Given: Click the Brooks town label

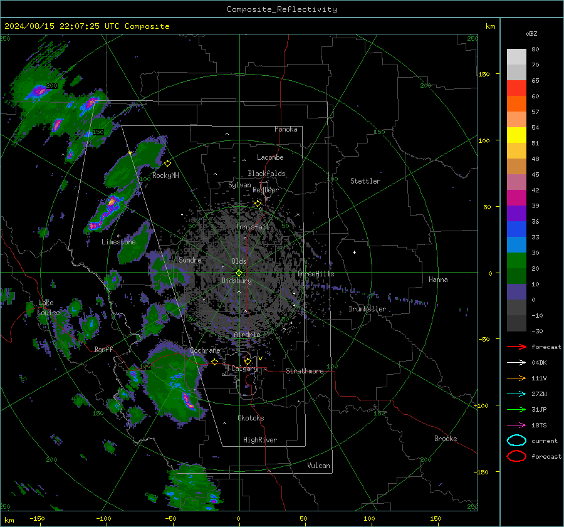Looking at the screenshot, I should pos(446,439).
